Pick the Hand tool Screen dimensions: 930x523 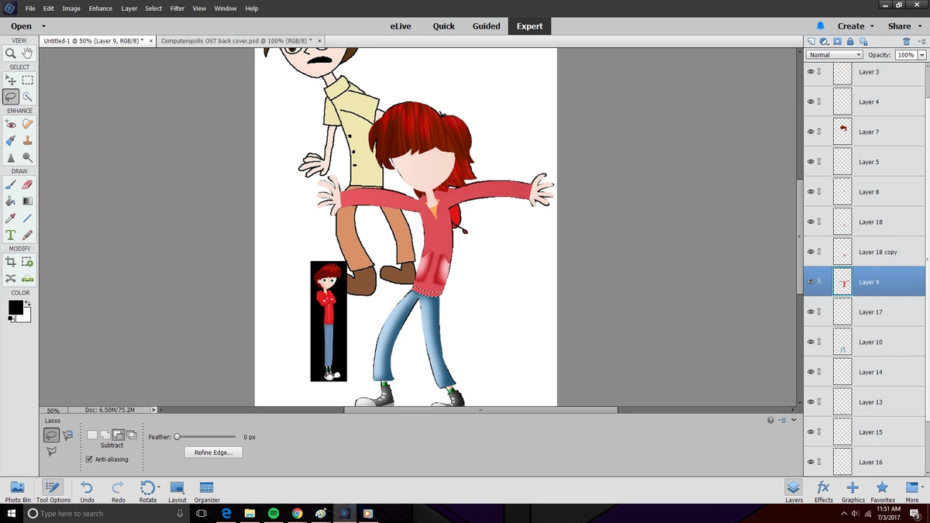(27, 53)
